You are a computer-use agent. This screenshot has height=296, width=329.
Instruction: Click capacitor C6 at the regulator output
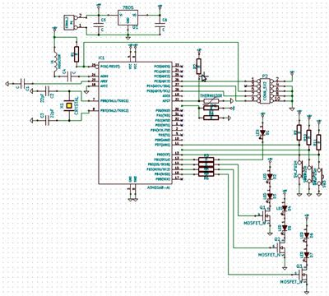coord(160,25)
